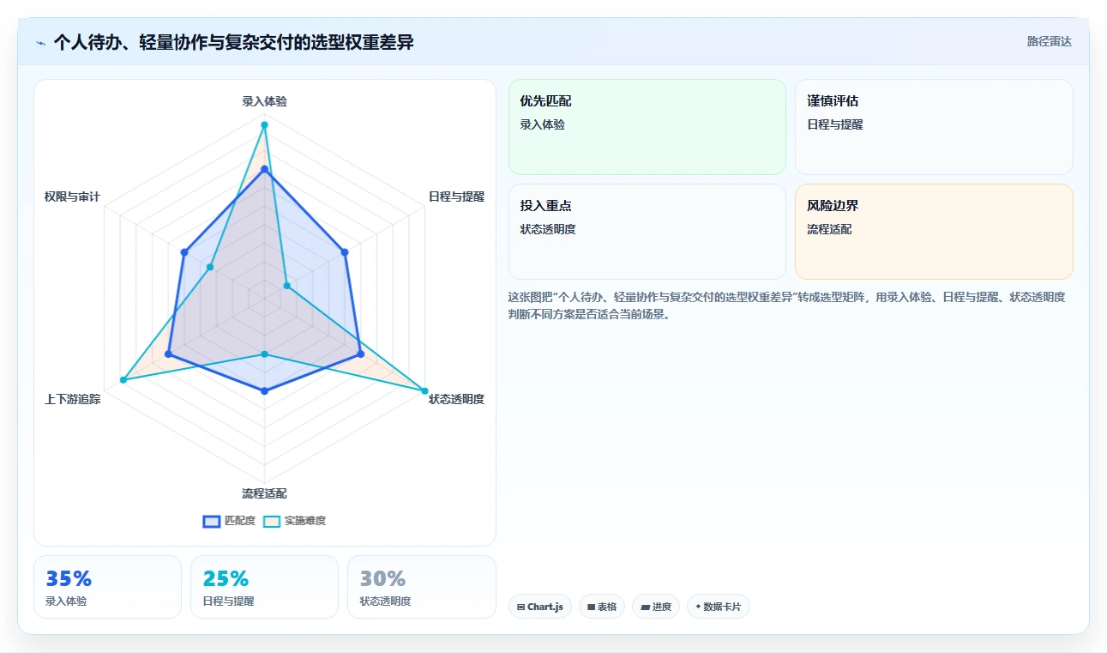This screenshot has width=1107, height=653.
Task: Click the 匹配度 data point on 上下游追踪 axis
Action: (169, 354)
